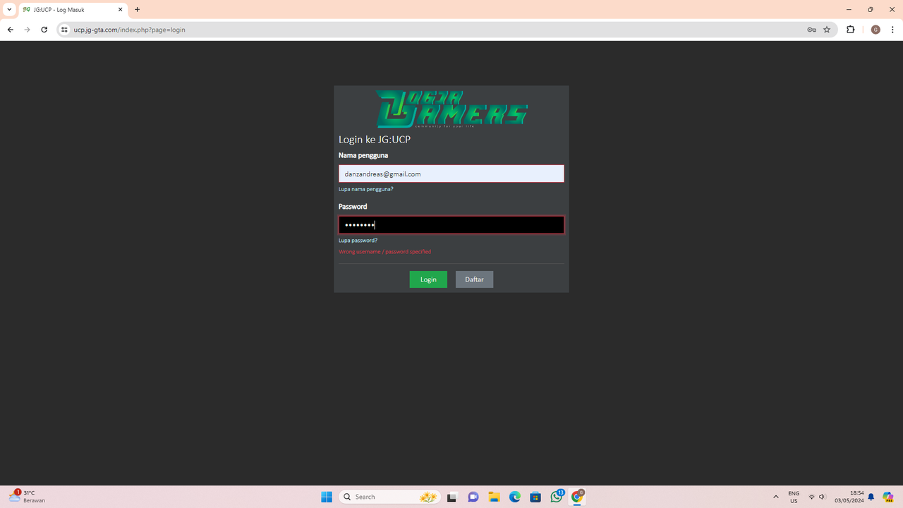Select the JG:UCP - Log Masuk tab
Viewport: 903px width, 508px height.
click(x=73, y=10)
